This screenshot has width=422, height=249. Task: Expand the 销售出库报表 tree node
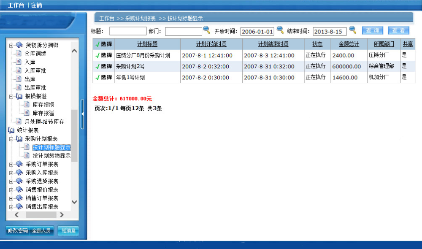[x=11, y=207]
